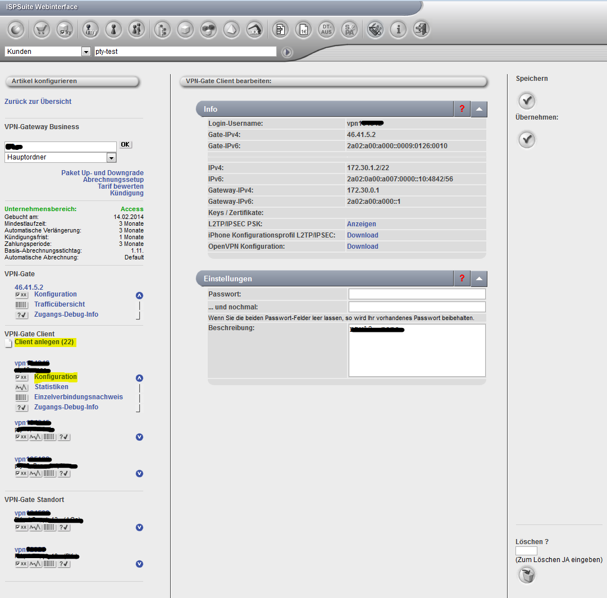Image resolution: width=607 pixels, height=598 pixels.
Task: Open the Hauptordner folder dropdown
Action: 111,158
